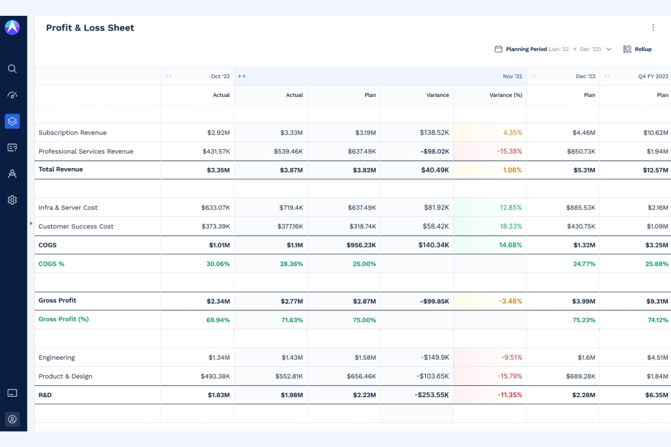
Task: Expand the Dec '22 column controls
Action: pyautogui.click(x=534, y=76)
